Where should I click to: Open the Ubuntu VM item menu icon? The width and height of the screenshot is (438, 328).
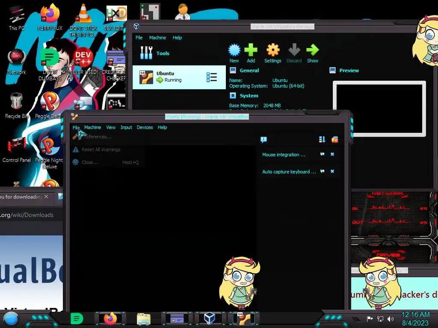pos(211,77)
